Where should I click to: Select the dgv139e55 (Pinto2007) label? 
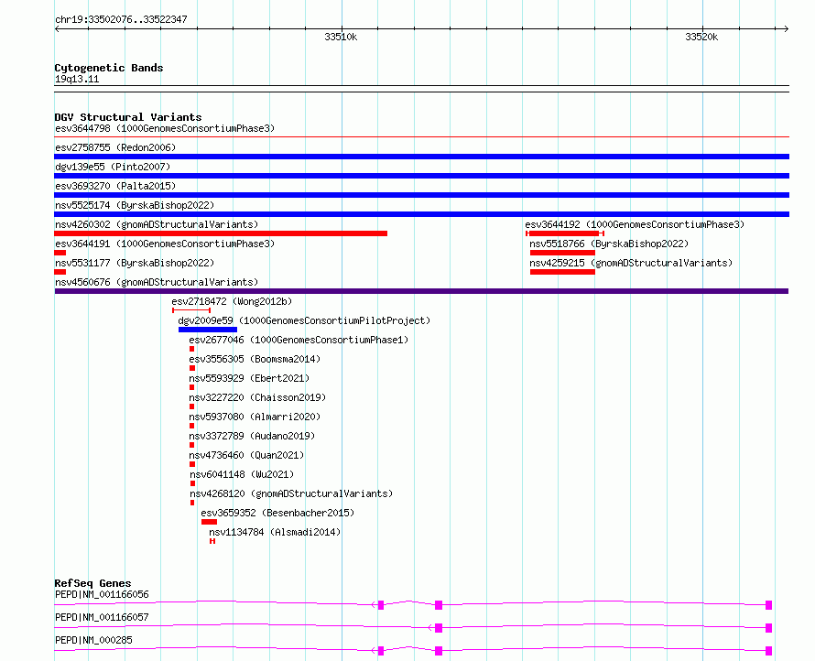[x=113, y=167]
